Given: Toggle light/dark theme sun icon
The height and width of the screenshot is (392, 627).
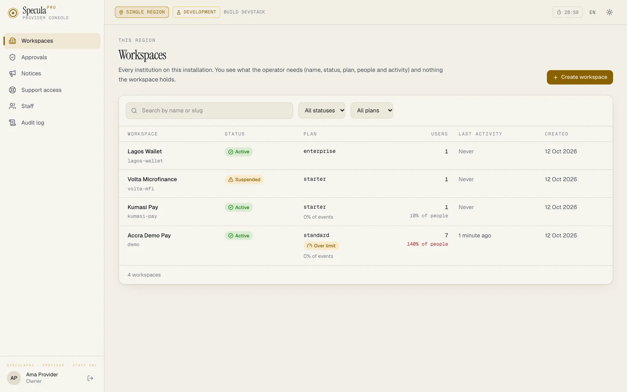Looking at the screenshot, I should pos(609,12).
